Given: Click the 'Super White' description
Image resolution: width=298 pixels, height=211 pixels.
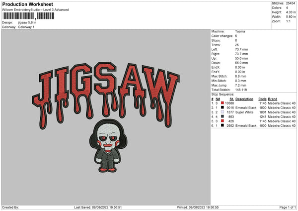Looking at the screenshot, I should 244,112.
